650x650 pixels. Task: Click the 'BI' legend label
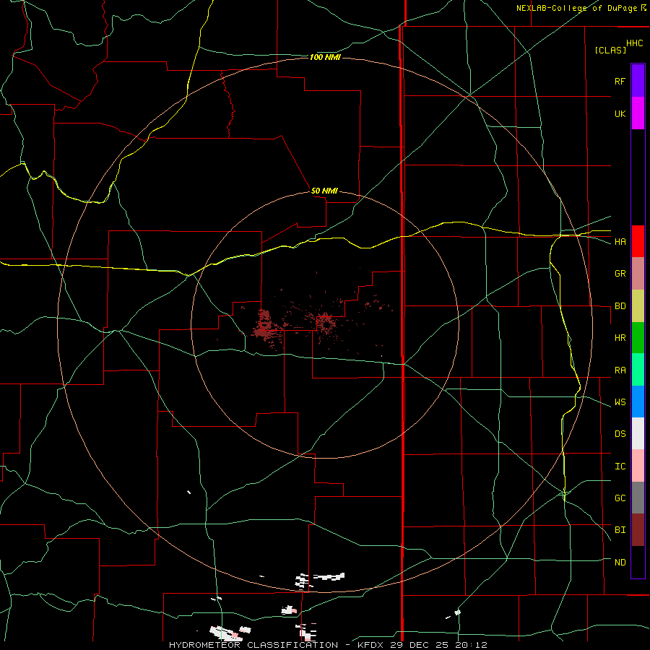(x=620, y=530)
